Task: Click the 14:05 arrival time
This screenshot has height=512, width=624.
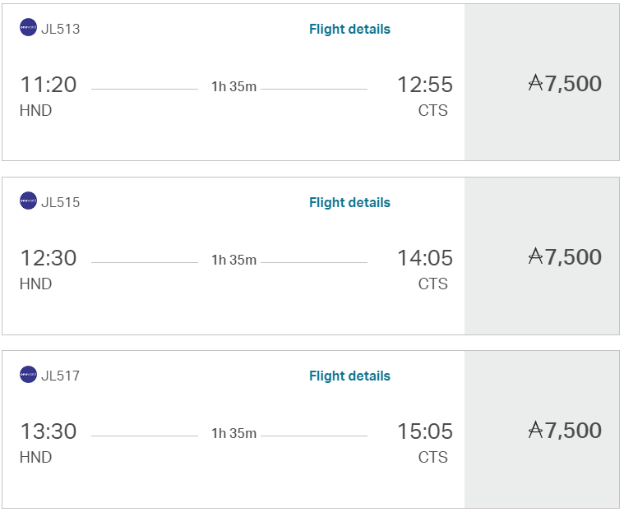Action: 425,258
